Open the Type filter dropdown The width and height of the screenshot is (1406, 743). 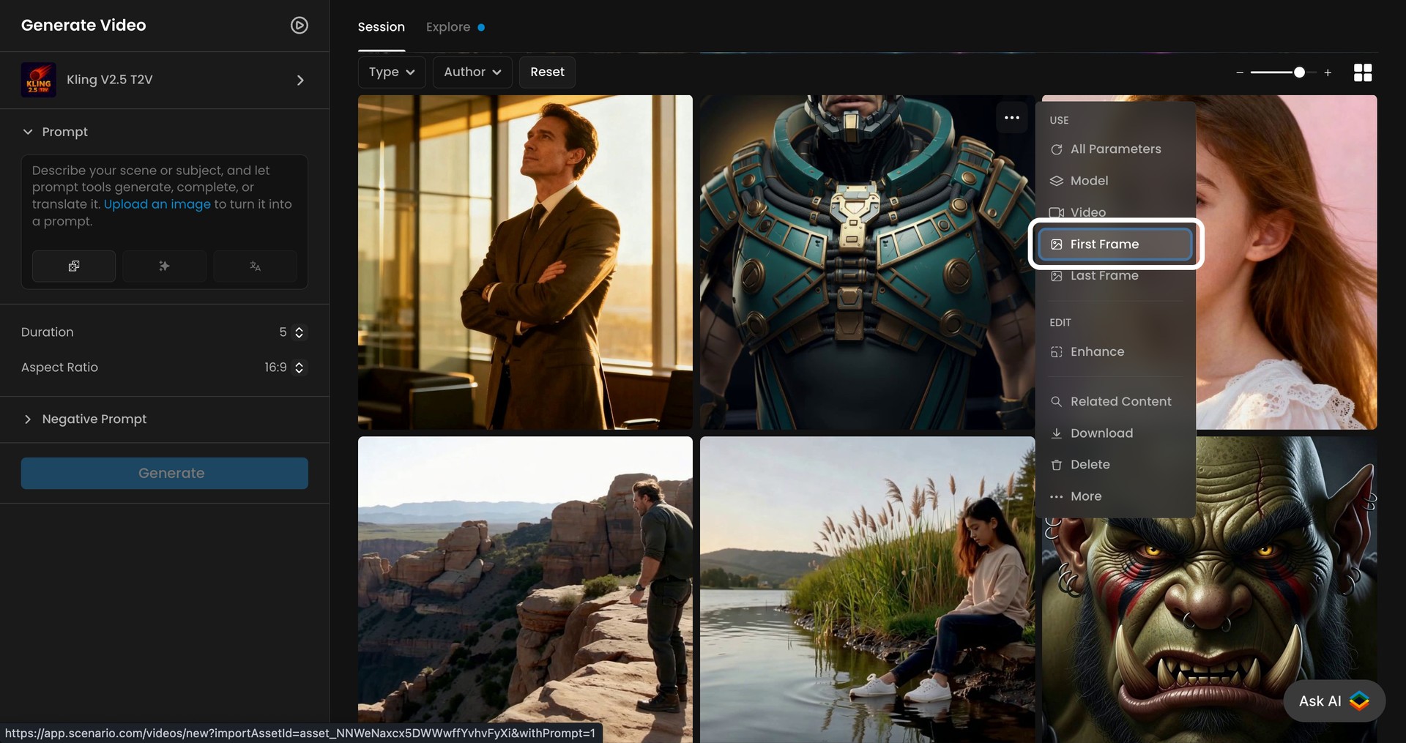(x=391, y=72)
